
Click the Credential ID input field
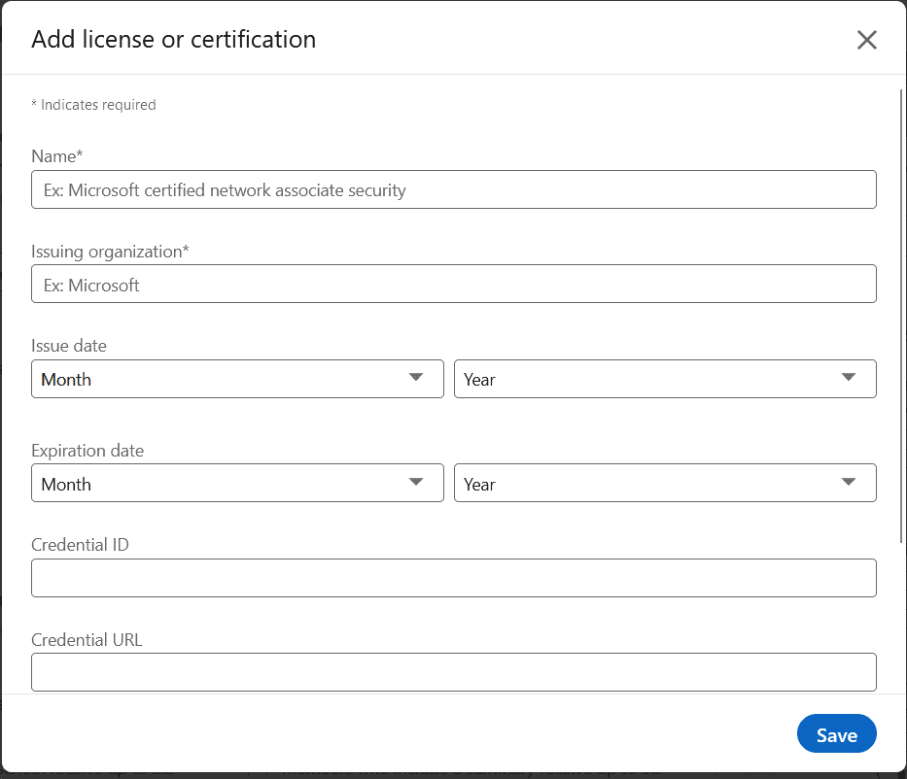tap(453, 578)
